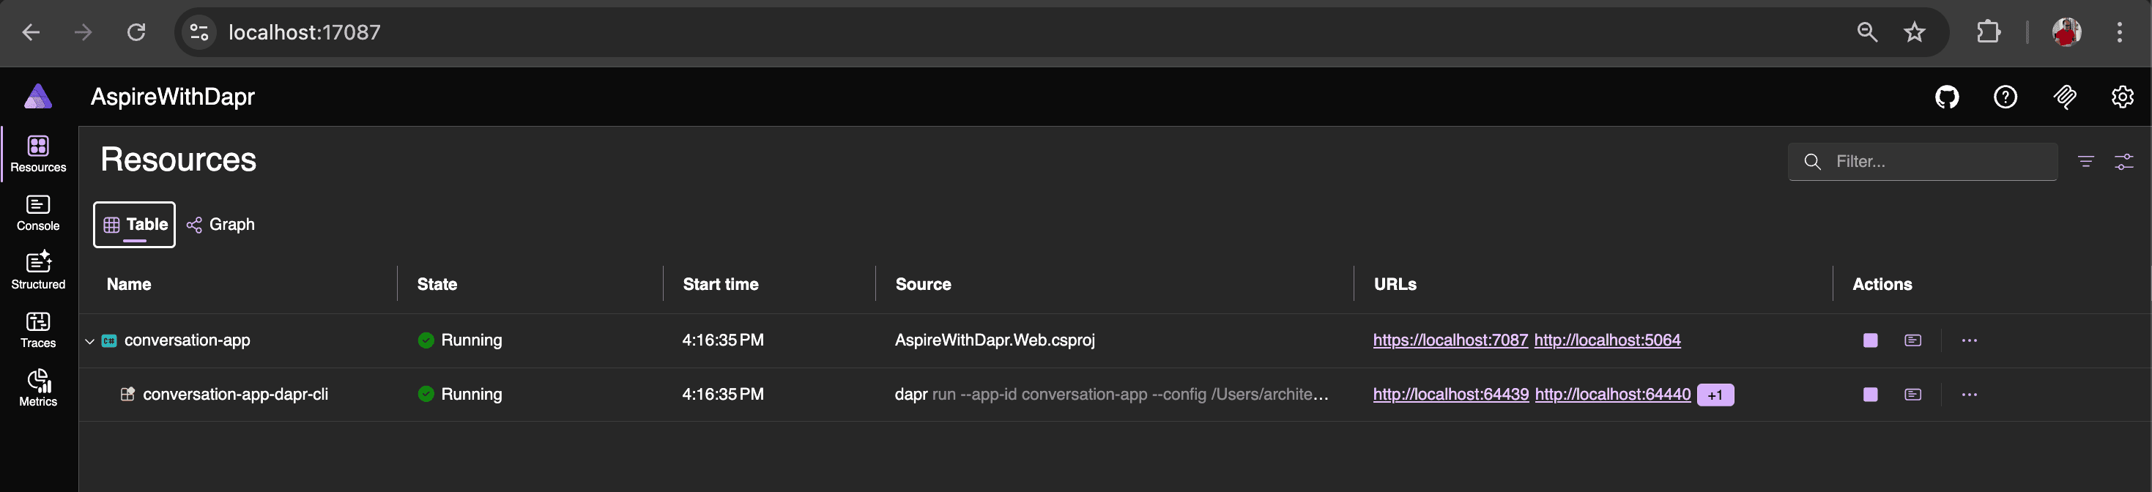Viewport: 2152px width, 492px height.
Task: Click AspireWithDapr.Web.csproj source text
Action: click(x=994, y=340)
